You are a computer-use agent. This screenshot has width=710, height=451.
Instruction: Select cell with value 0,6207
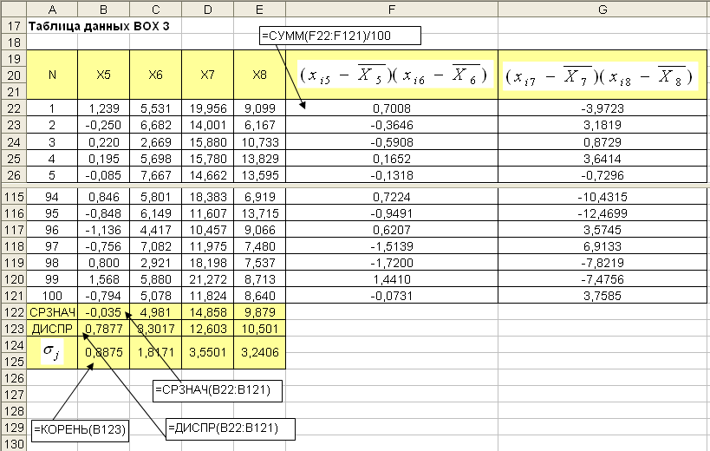(392, 230)
